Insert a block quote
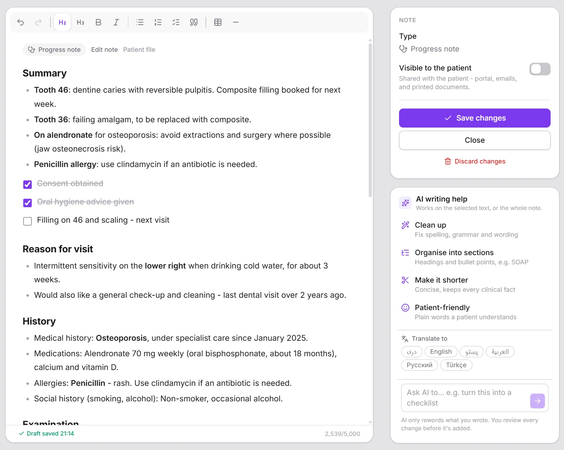Image resolution: width=564 pixels, height=450 pixels. (x=194, y=22)
